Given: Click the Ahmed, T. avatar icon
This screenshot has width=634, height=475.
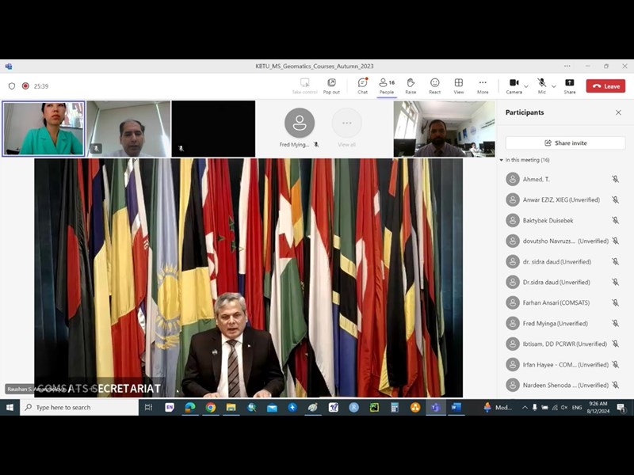Looking at the screenshot, I should coord(513,179).
